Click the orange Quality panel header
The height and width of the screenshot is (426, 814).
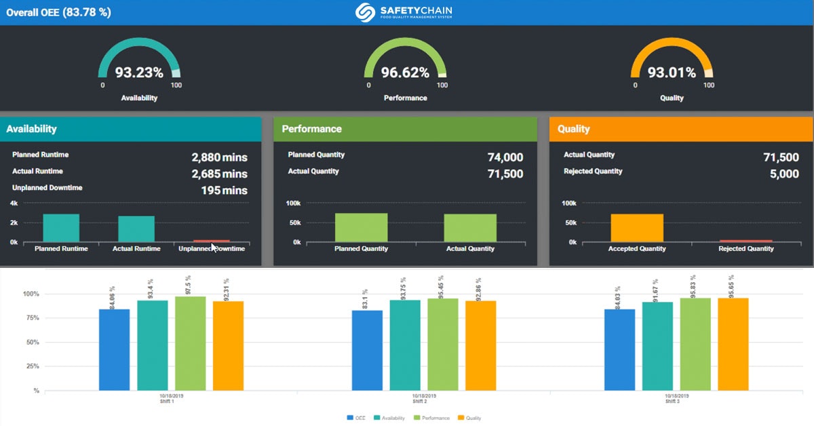coord(681,129)
